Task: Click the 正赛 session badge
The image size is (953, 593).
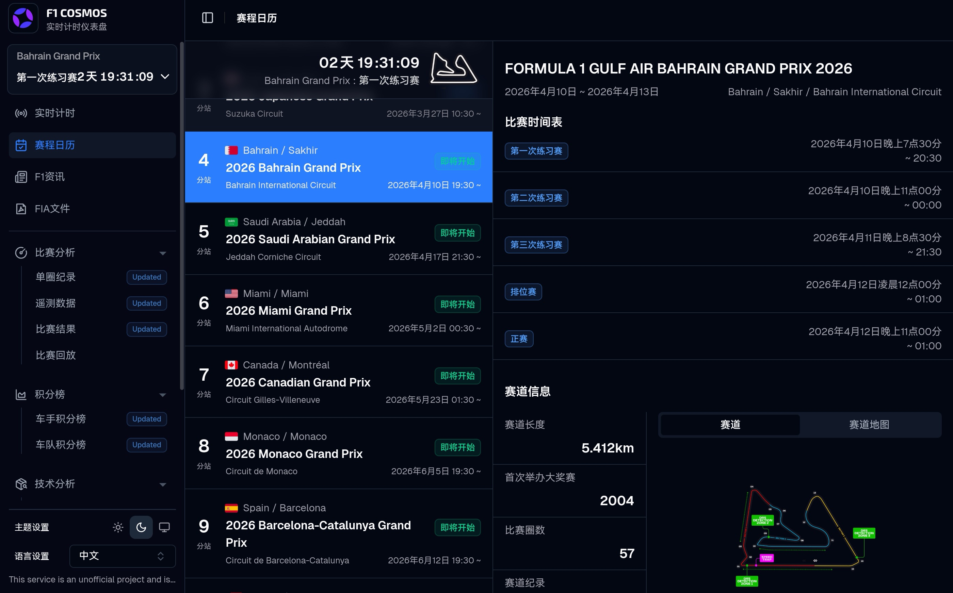Action: (x=519, y=339)
